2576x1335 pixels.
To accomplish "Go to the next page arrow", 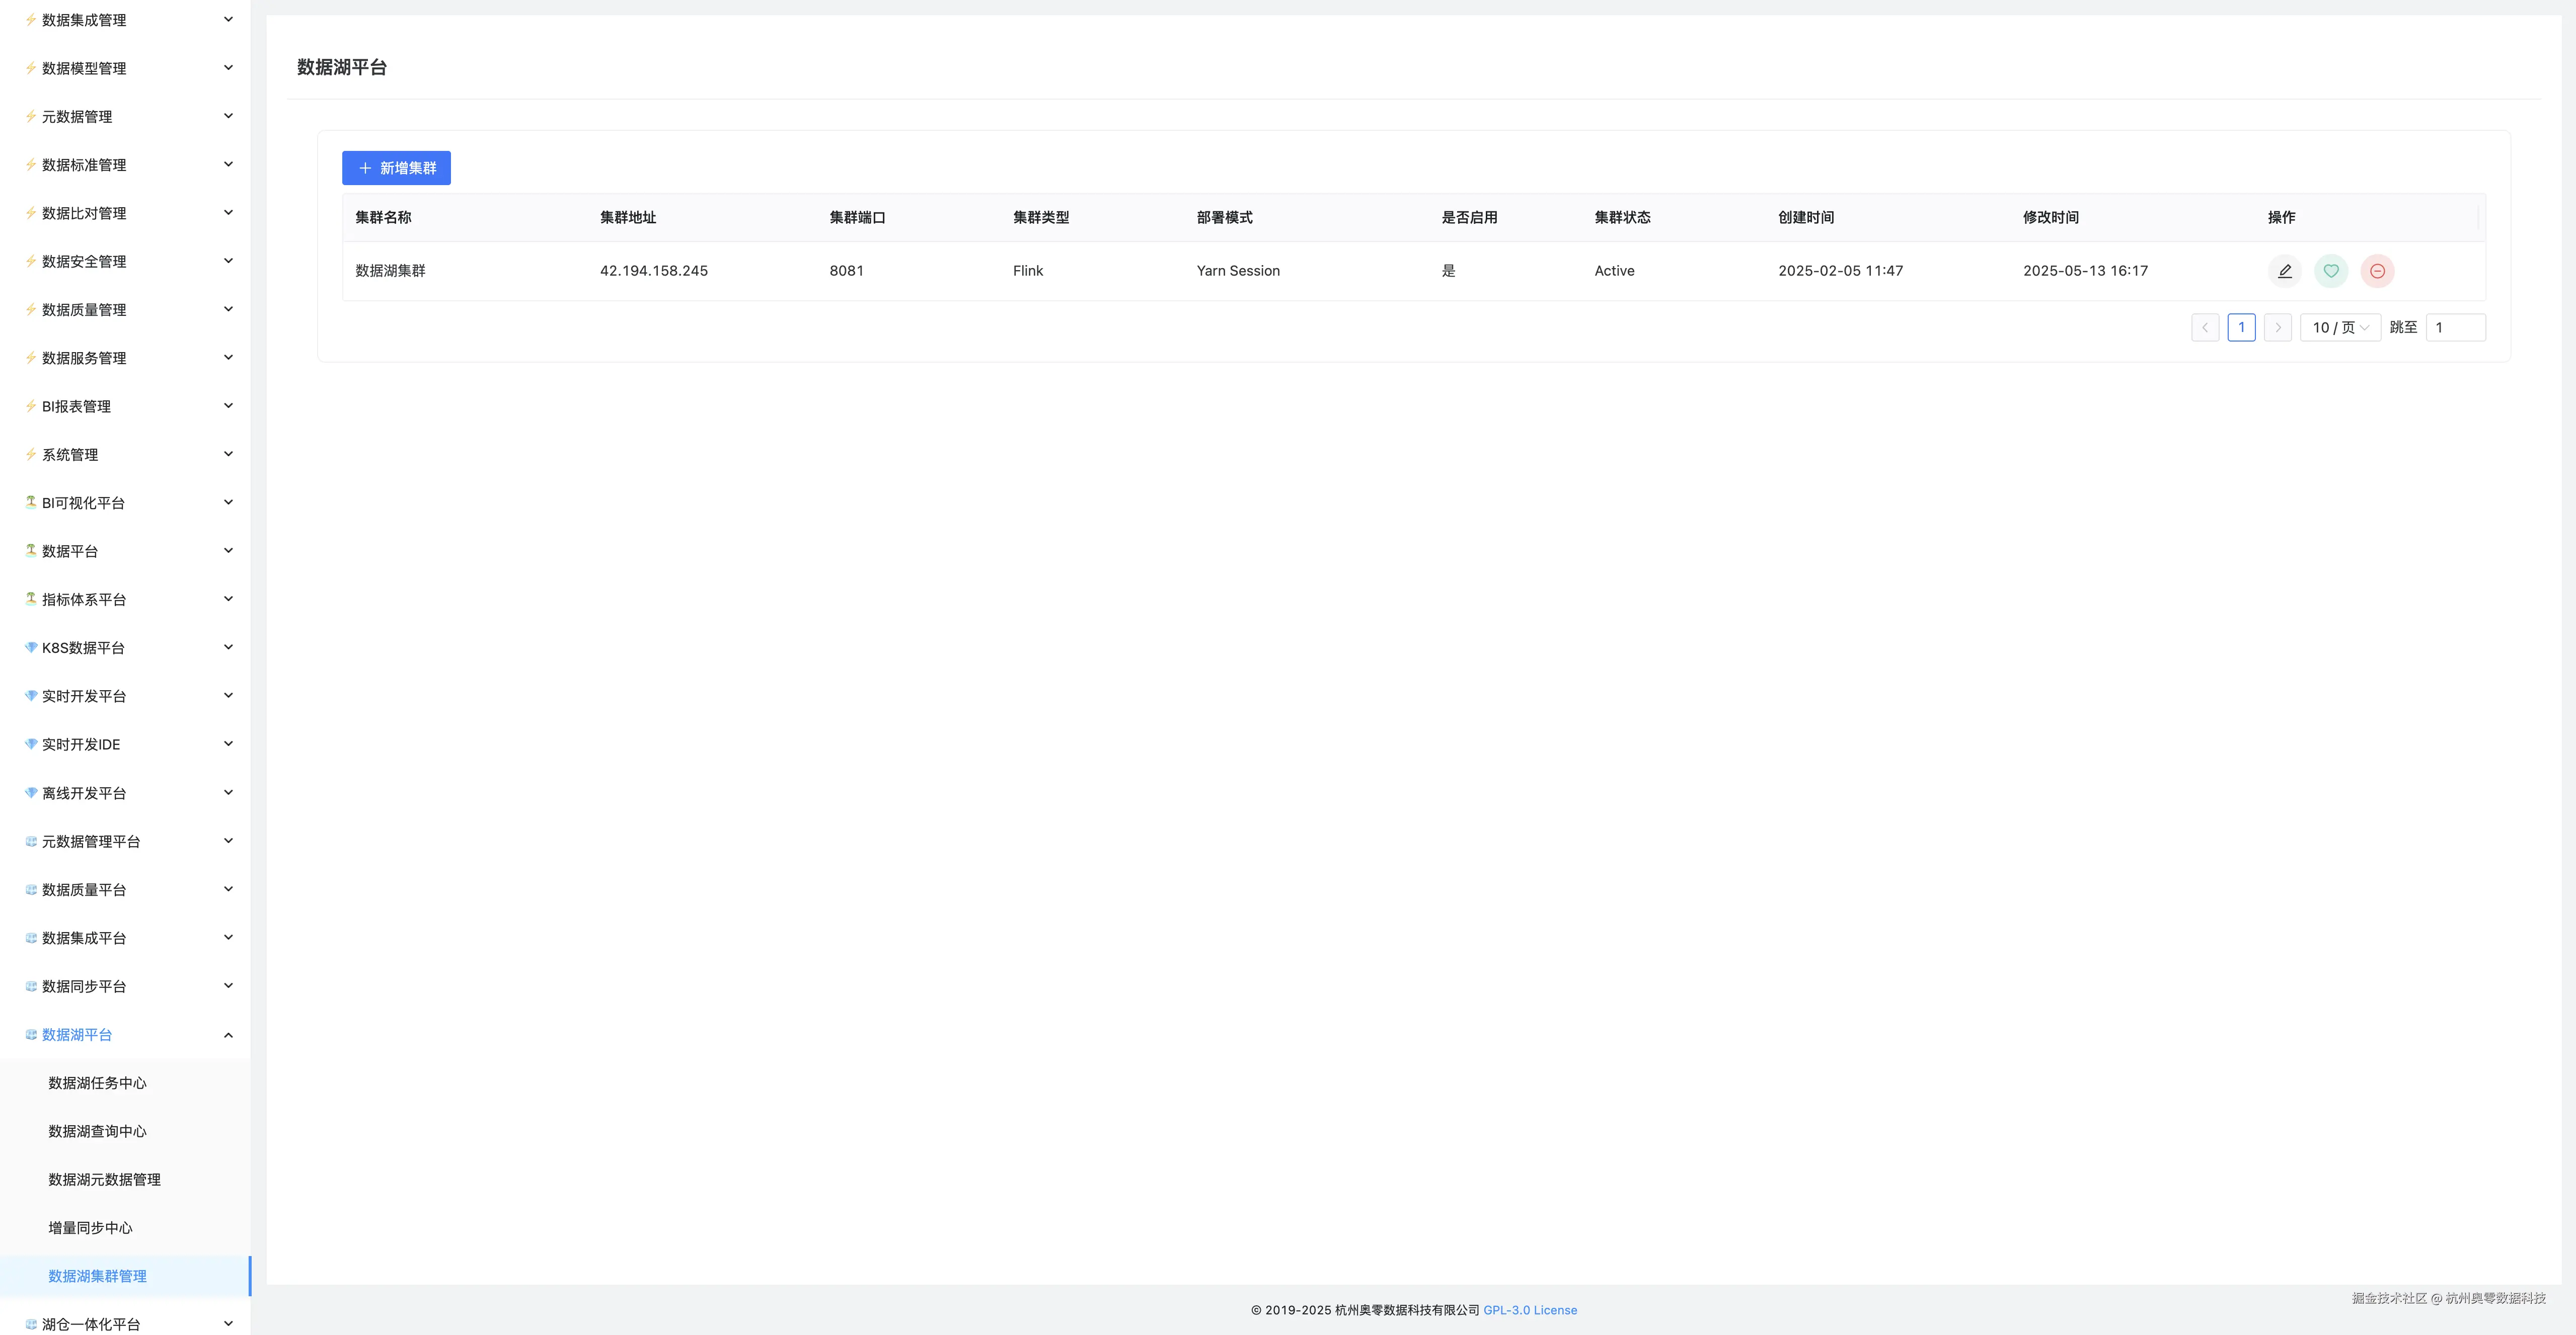I will 2278,328.
